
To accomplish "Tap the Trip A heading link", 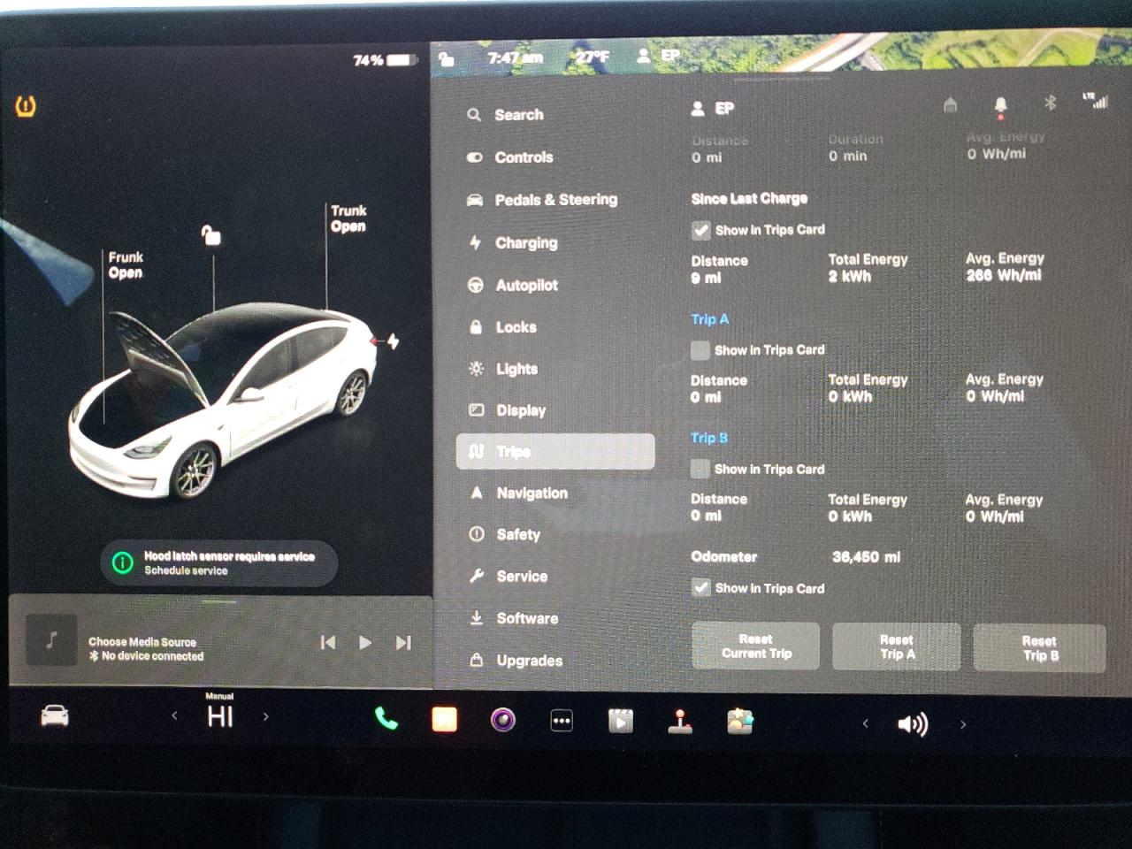I will coord(710,319).
